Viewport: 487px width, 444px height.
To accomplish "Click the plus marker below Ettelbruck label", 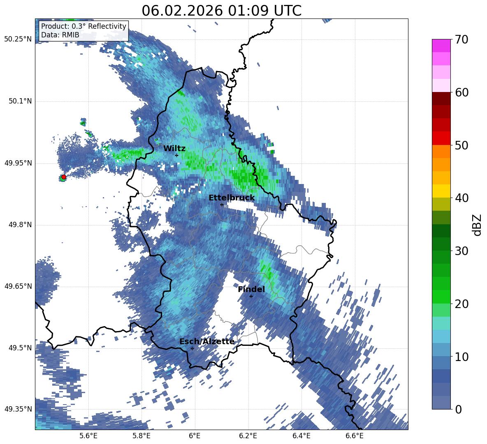I will click(222, 205).
